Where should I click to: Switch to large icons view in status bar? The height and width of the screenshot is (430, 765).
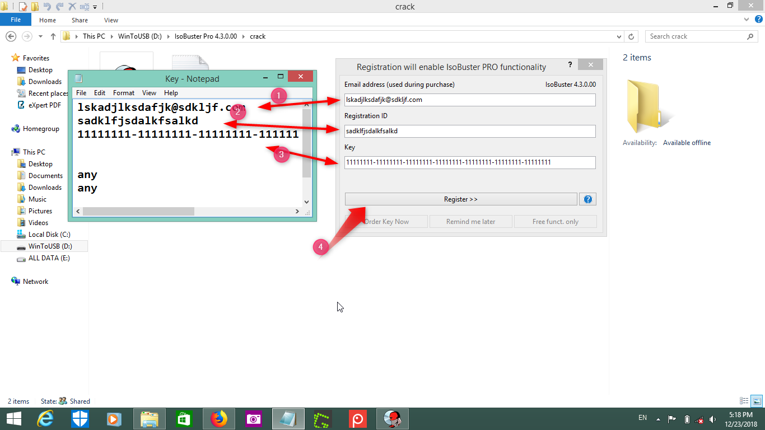coord(757,401)
